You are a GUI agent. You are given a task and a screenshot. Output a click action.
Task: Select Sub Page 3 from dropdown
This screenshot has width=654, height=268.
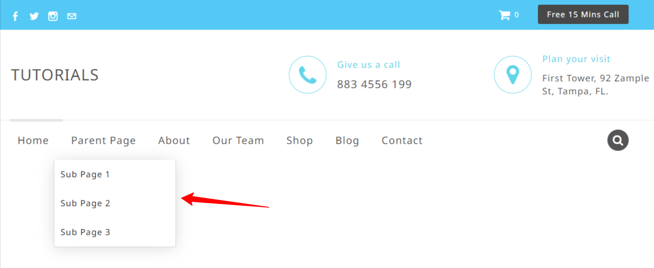point(115,232)
